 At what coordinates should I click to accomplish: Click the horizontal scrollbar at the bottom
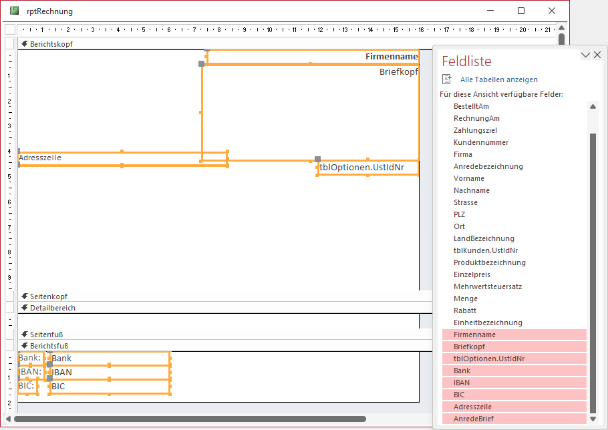[x=190, y=419]
